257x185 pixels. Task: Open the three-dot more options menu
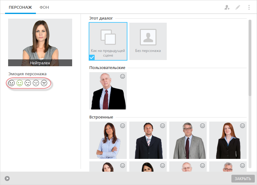point(249,7)
